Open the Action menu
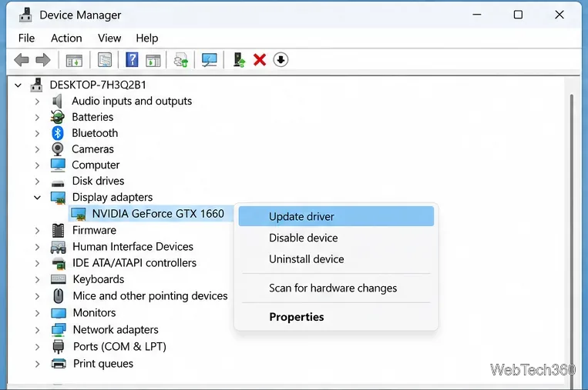 pos(66,38)
